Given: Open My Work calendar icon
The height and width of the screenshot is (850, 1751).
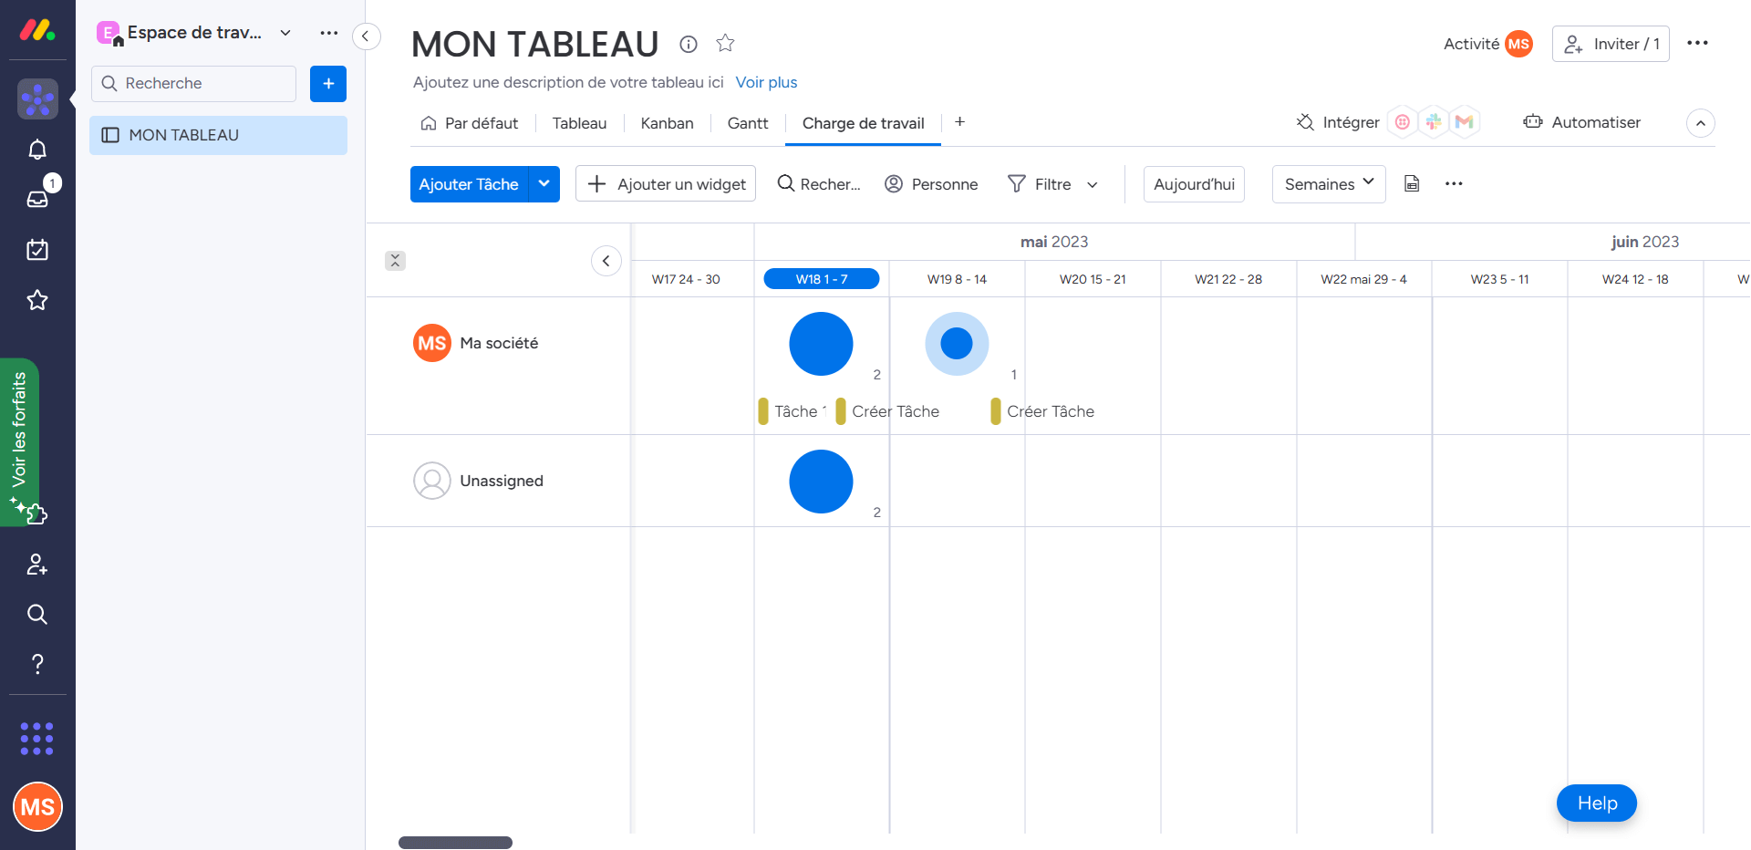Looking at the screenshot, I should 37,250.
